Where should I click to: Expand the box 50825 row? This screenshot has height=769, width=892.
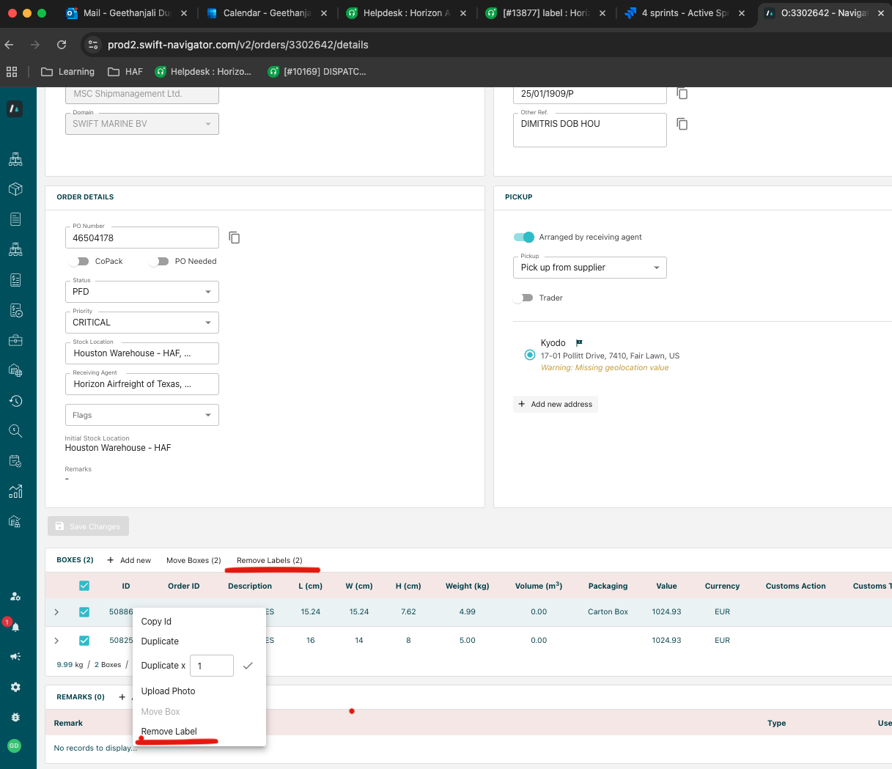pyautogui.click(x=56, y=640)
